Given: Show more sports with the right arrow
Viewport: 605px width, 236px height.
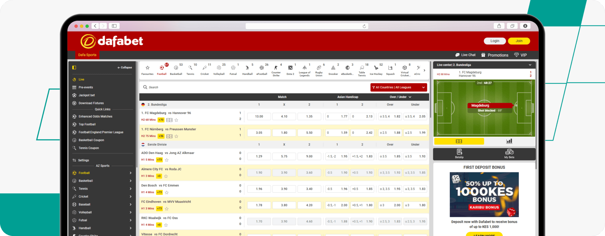Looking at the screenshot, I should coord(425,70).
